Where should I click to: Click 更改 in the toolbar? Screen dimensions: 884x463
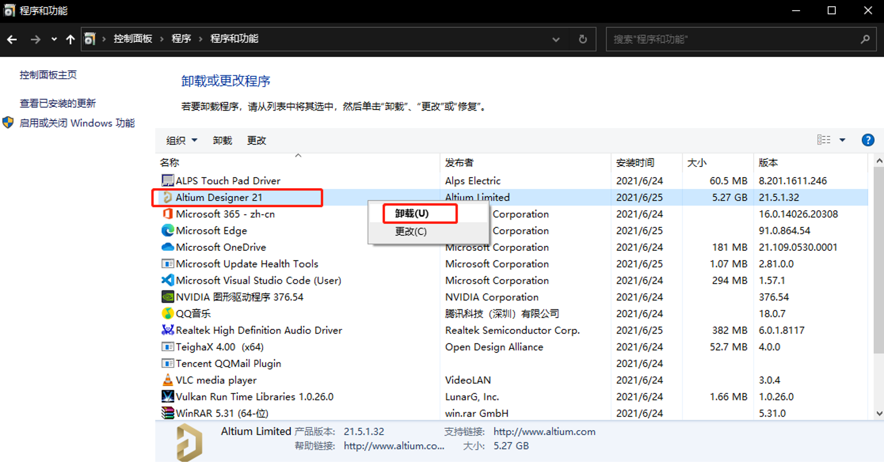pos(257,140)
